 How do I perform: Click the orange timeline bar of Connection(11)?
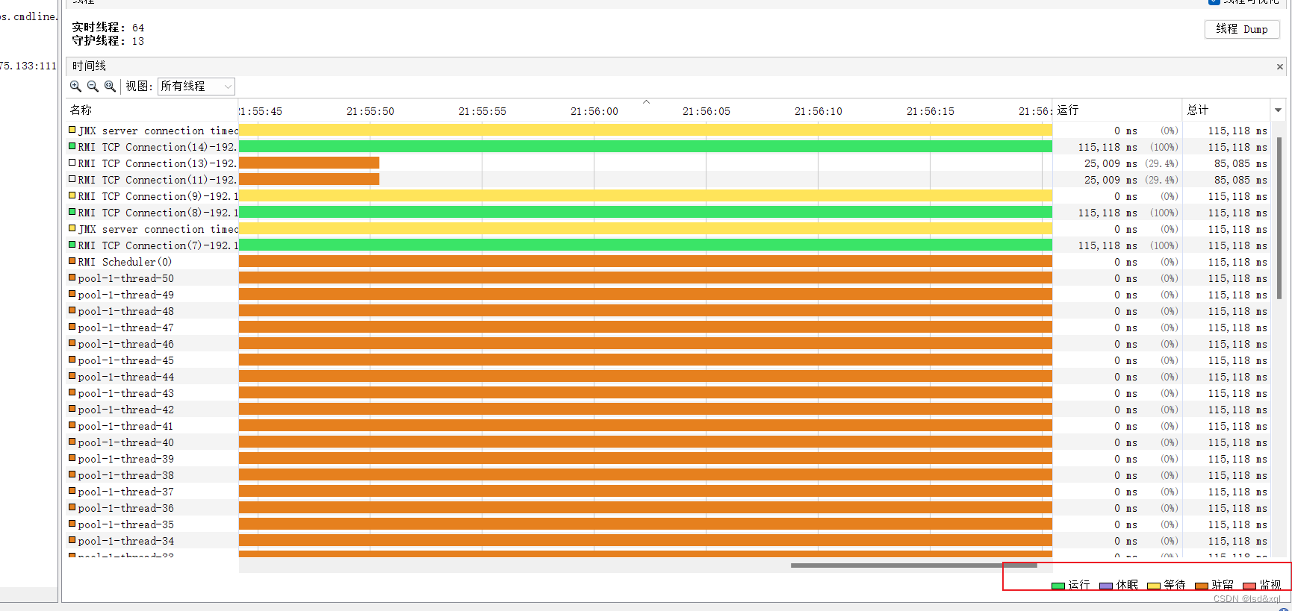(309, 179)
